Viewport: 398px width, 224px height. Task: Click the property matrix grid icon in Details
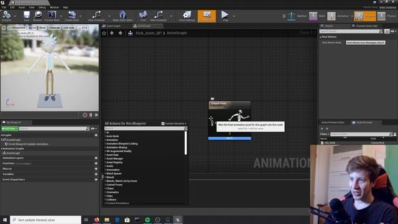pos(387,31)
